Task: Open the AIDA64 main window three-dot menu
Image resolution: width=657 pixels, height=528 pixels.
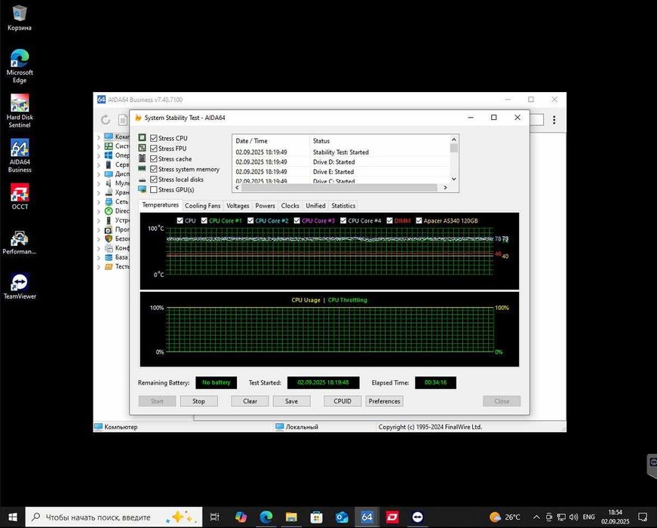Action: [554, 120]
